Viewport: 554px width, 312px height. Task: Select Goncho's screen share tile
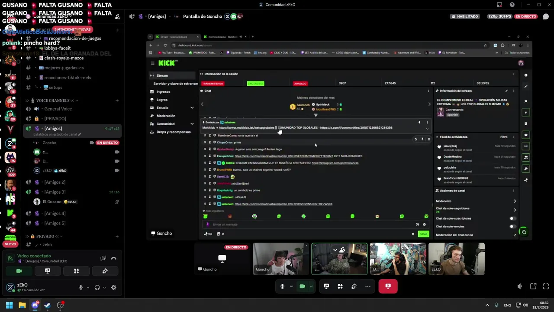[x=222, y=259]
